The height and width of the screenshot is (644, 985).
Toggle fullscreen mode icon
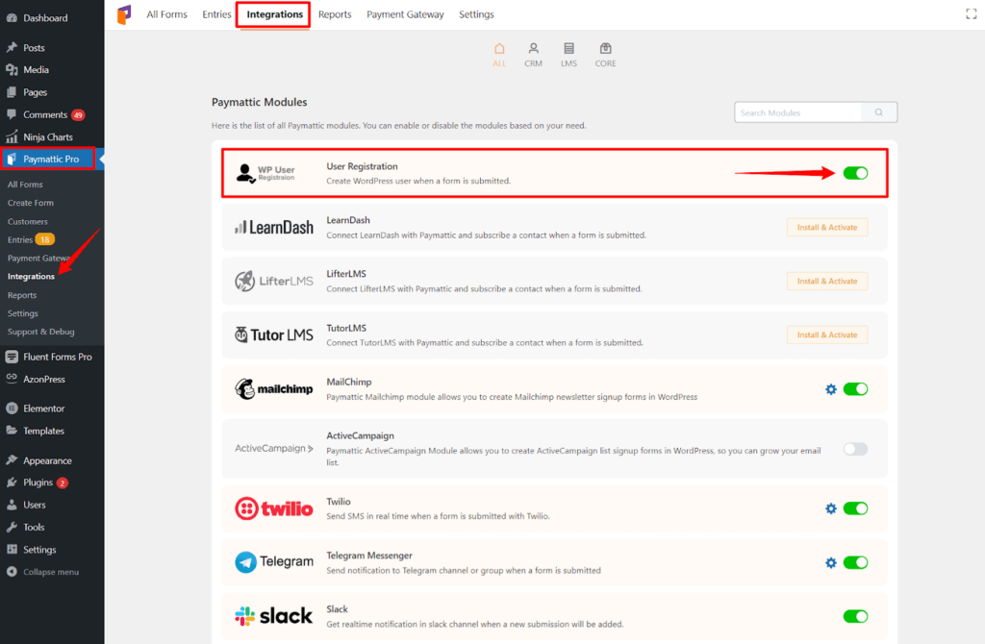(x=972, y=13)
